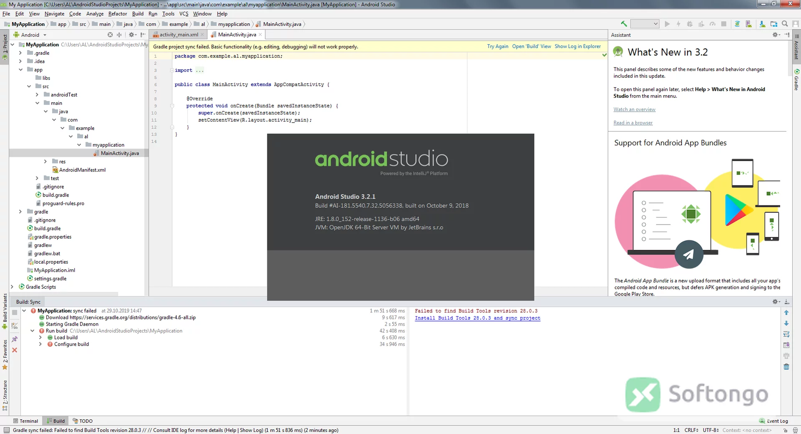Image resolution: width=801 pixels, height=434 pixels.
Task: Collapse the myapplication package folder
Action: (79, 145)
